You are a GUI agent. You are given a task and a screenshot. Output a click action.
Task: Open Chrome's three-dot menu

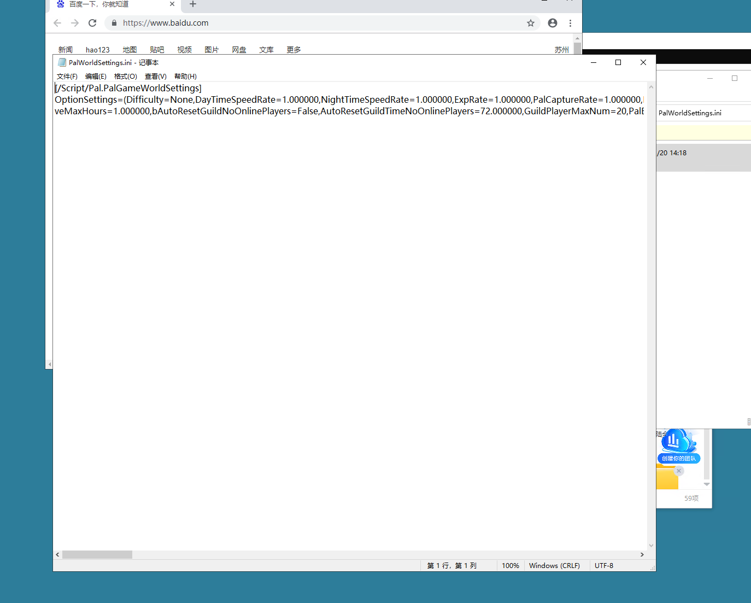[570, 23]
